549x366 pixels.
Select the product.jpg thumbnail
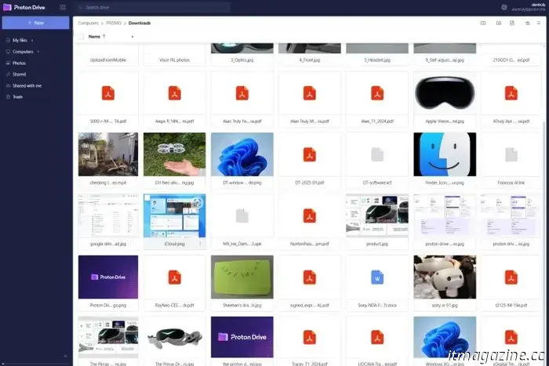pyautogui.click(x=377, y=216)
